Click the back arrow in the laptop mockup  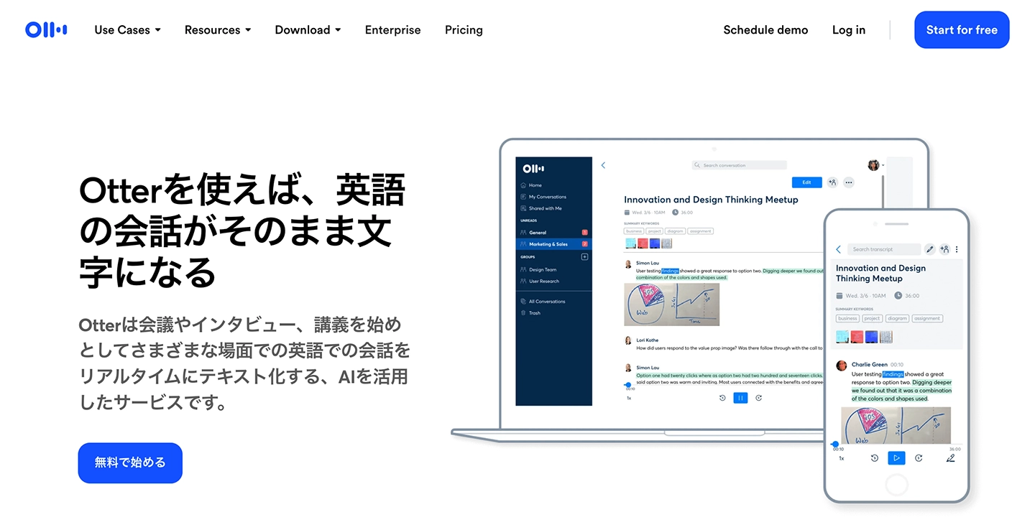pos(603,165)
